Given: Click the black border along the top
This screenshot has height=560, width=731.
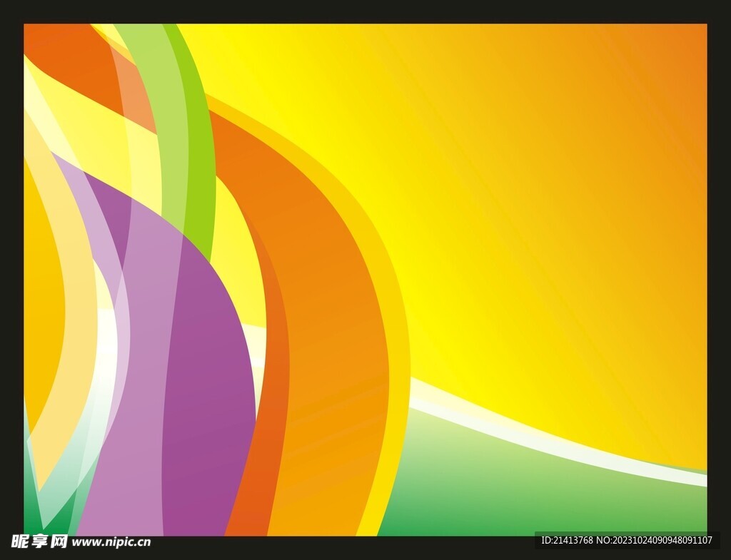Looking at the screenshot, I should [365, 11].
